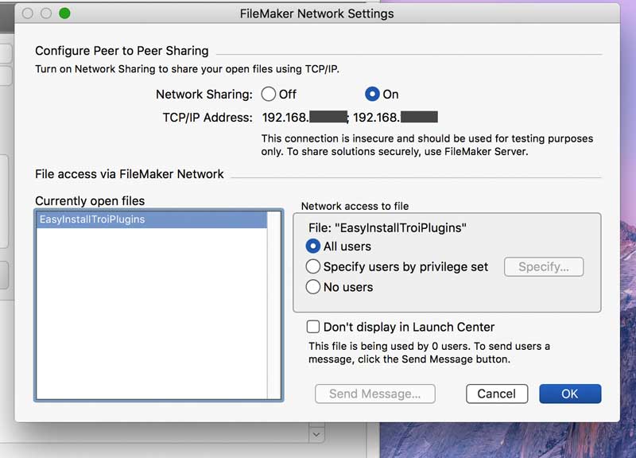Click the gray minimize window button
The height and width of the screenshot is (458, 636).
[x=46, y=14]
